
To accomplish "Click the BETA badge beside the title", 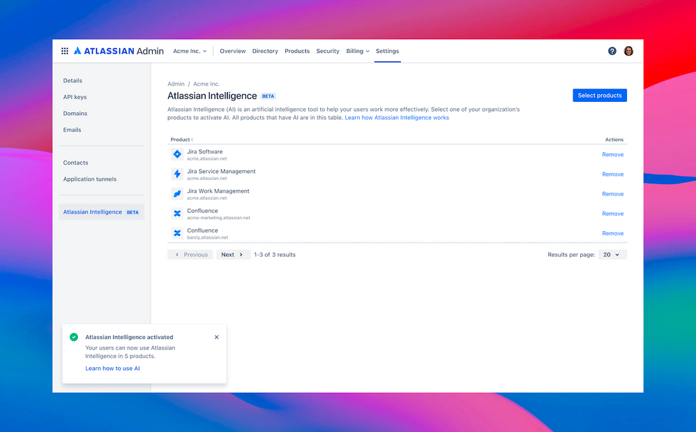I will [x=268, y=96].
